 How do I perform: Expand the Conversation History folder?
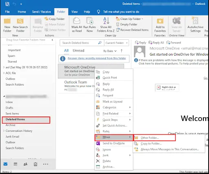pyautogui.click(x=4, y=131)
